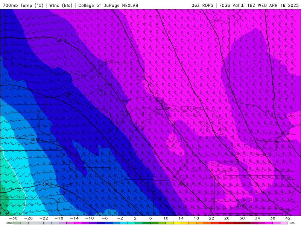Click the positive 2 colorbar scale label

[x=135, y=218]
